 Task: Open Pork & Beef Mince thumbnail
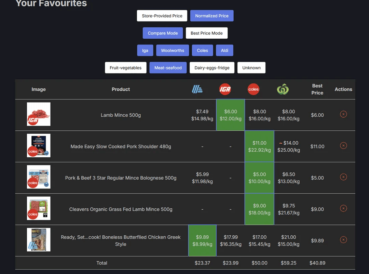[39, 177]
